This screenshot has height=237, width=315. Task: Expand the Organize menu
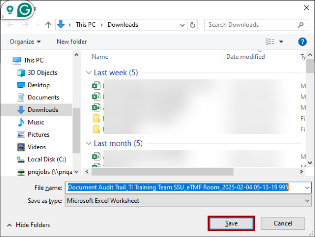pos(25,42)
